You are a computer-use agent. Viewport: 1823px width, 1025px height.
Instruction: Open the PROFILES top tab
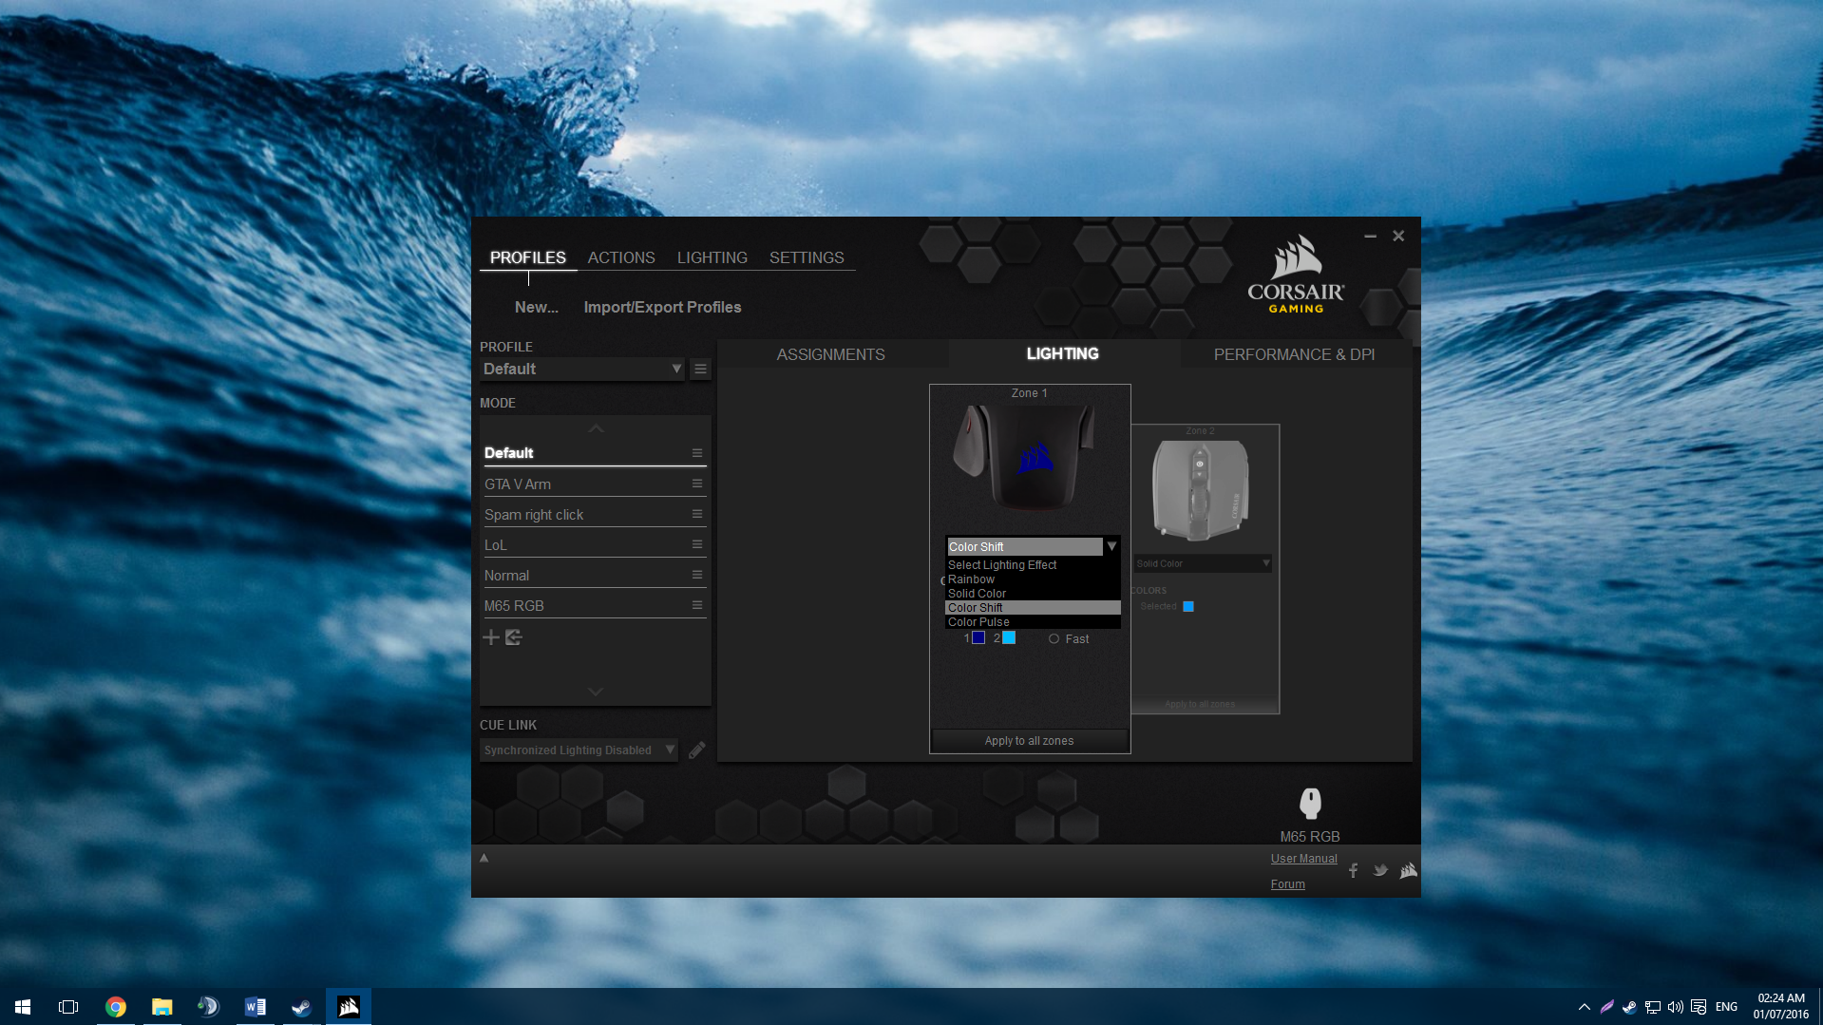tap(528, 257)
